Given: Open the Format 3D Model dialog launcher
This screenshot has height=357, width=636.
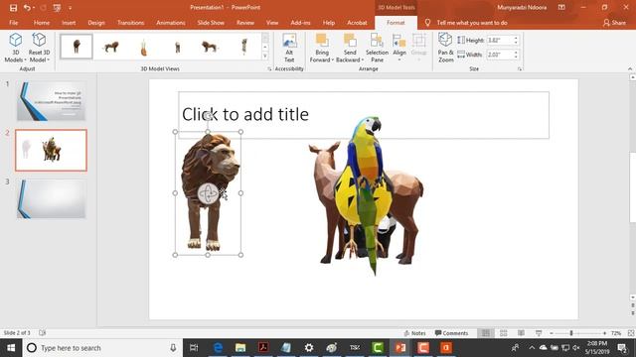Looking at the screenshot, I should point(269,69).
